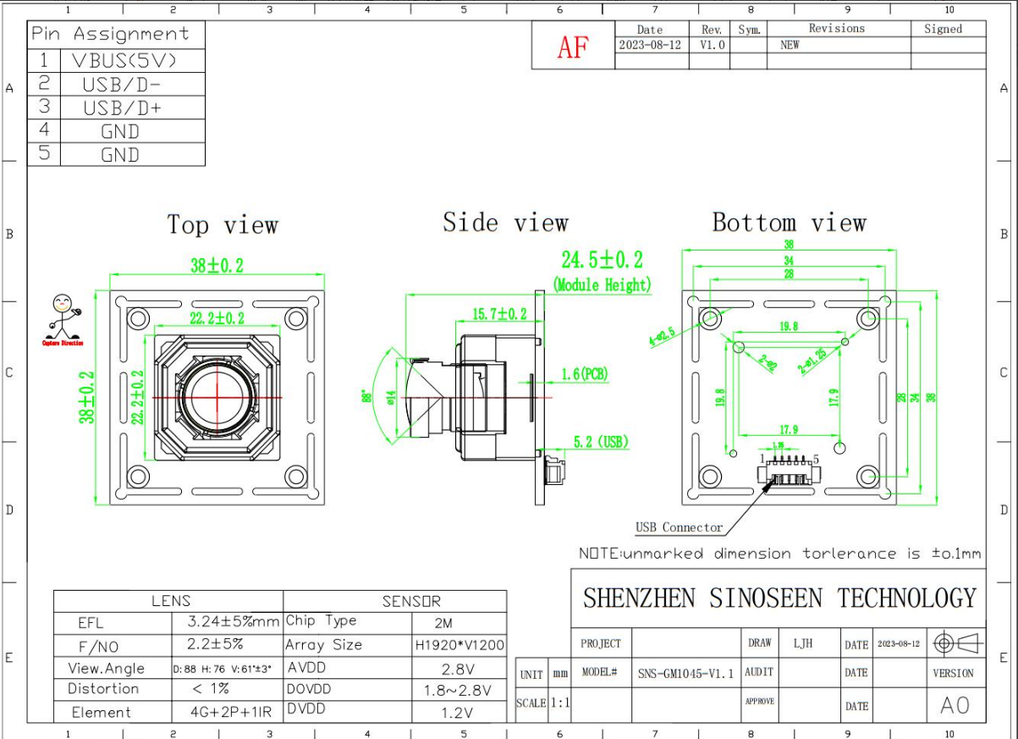The width and height of the screenshot is (1018, 739).
Task: Click the A0 version value
Action: tap(954, 704)
